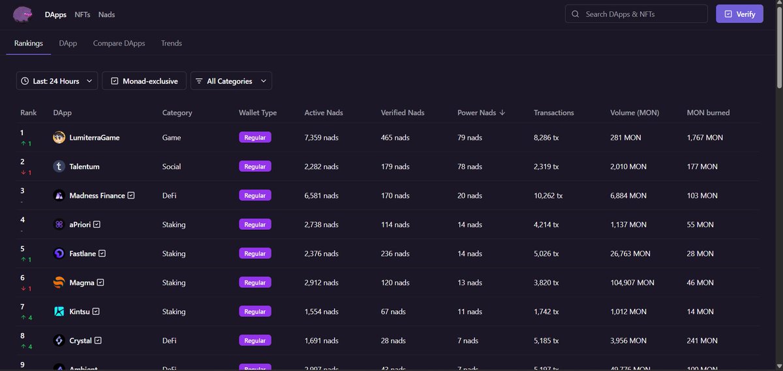
Task: Click the verified badge next to Madness Finance
Action: (131, 195)
